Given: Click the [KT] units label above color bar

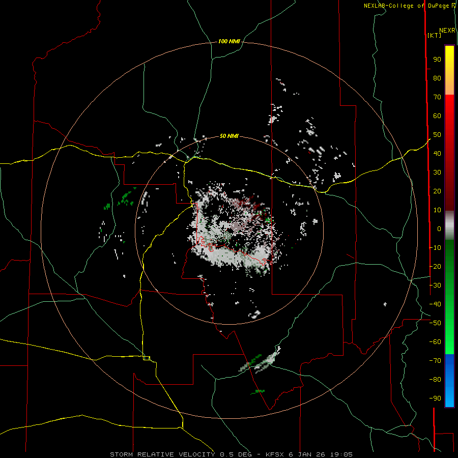Looking at the screenshot, I should (x=435, y=35).
